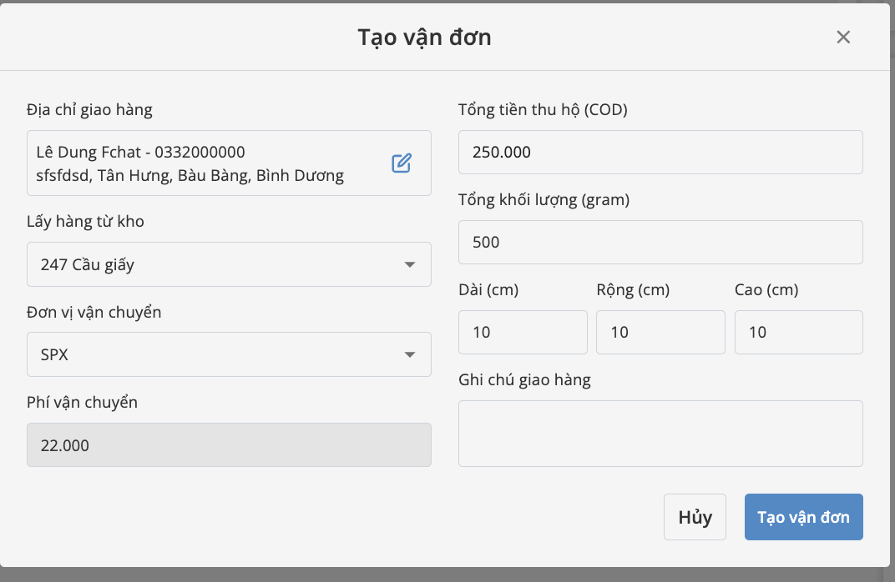The image size is (895, 582).
Task: Open the warehouse dropdown showing 247 Cầu giấy
Action: (229, 264)
